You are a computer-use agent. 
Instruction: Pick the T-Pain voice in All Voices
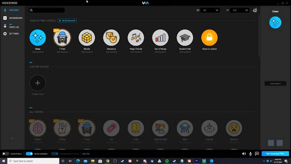click(87, 128)
